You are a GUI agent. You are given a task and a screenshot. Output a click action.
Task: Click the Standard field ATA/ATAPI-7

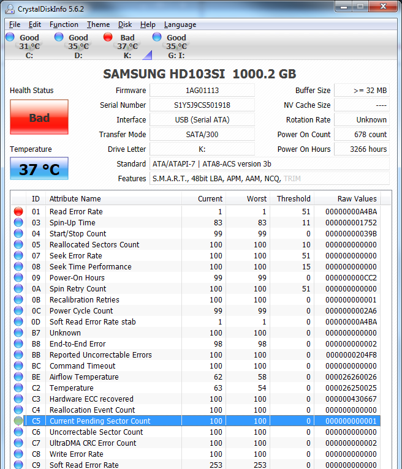point(270,163)
